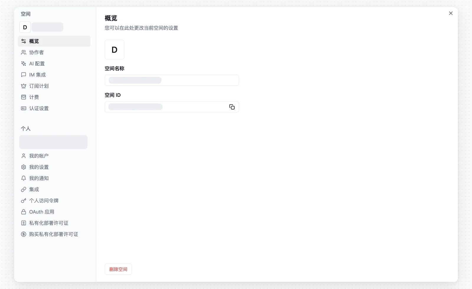Click the OAuth 应用 lock icon
Viewport: 472px width, 289px height.
(x=24, y=212)
